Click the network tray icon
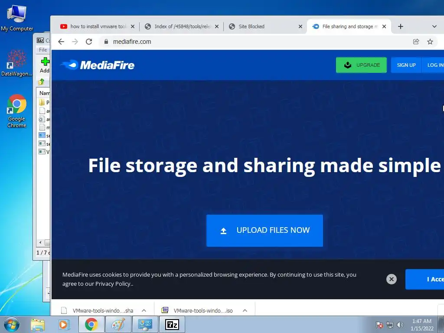The height and width of the screenshot is (333, 444). [x=390, y=325]
